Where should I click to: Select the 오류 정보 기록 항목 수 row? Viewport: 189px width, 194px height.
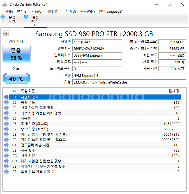(92, 172)
